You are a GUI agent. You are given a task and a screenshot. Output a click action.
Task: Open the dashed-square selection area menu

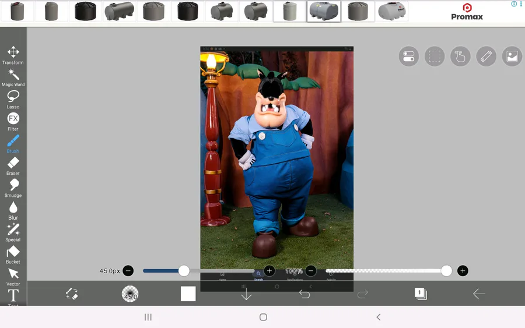tap(435, 56)
